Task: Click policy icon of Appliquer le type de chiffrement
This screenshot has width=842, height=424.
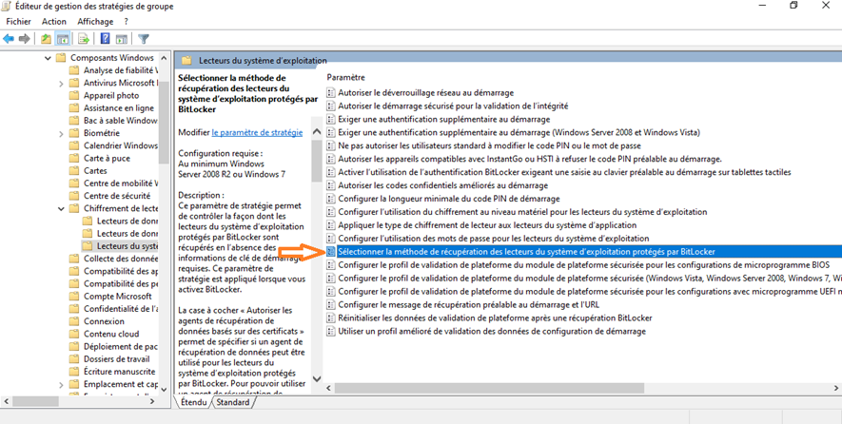Action: pyautogui.click(x=331, y=225)
